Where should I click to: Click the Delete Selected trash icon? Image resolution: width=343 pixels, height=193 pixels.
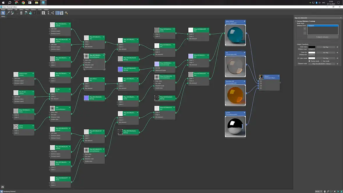(21, 13)
